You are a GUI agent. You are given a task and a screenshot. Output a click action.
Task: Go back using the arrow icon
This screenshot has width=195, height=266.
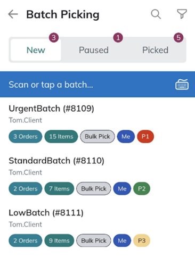tap(13, 14)
